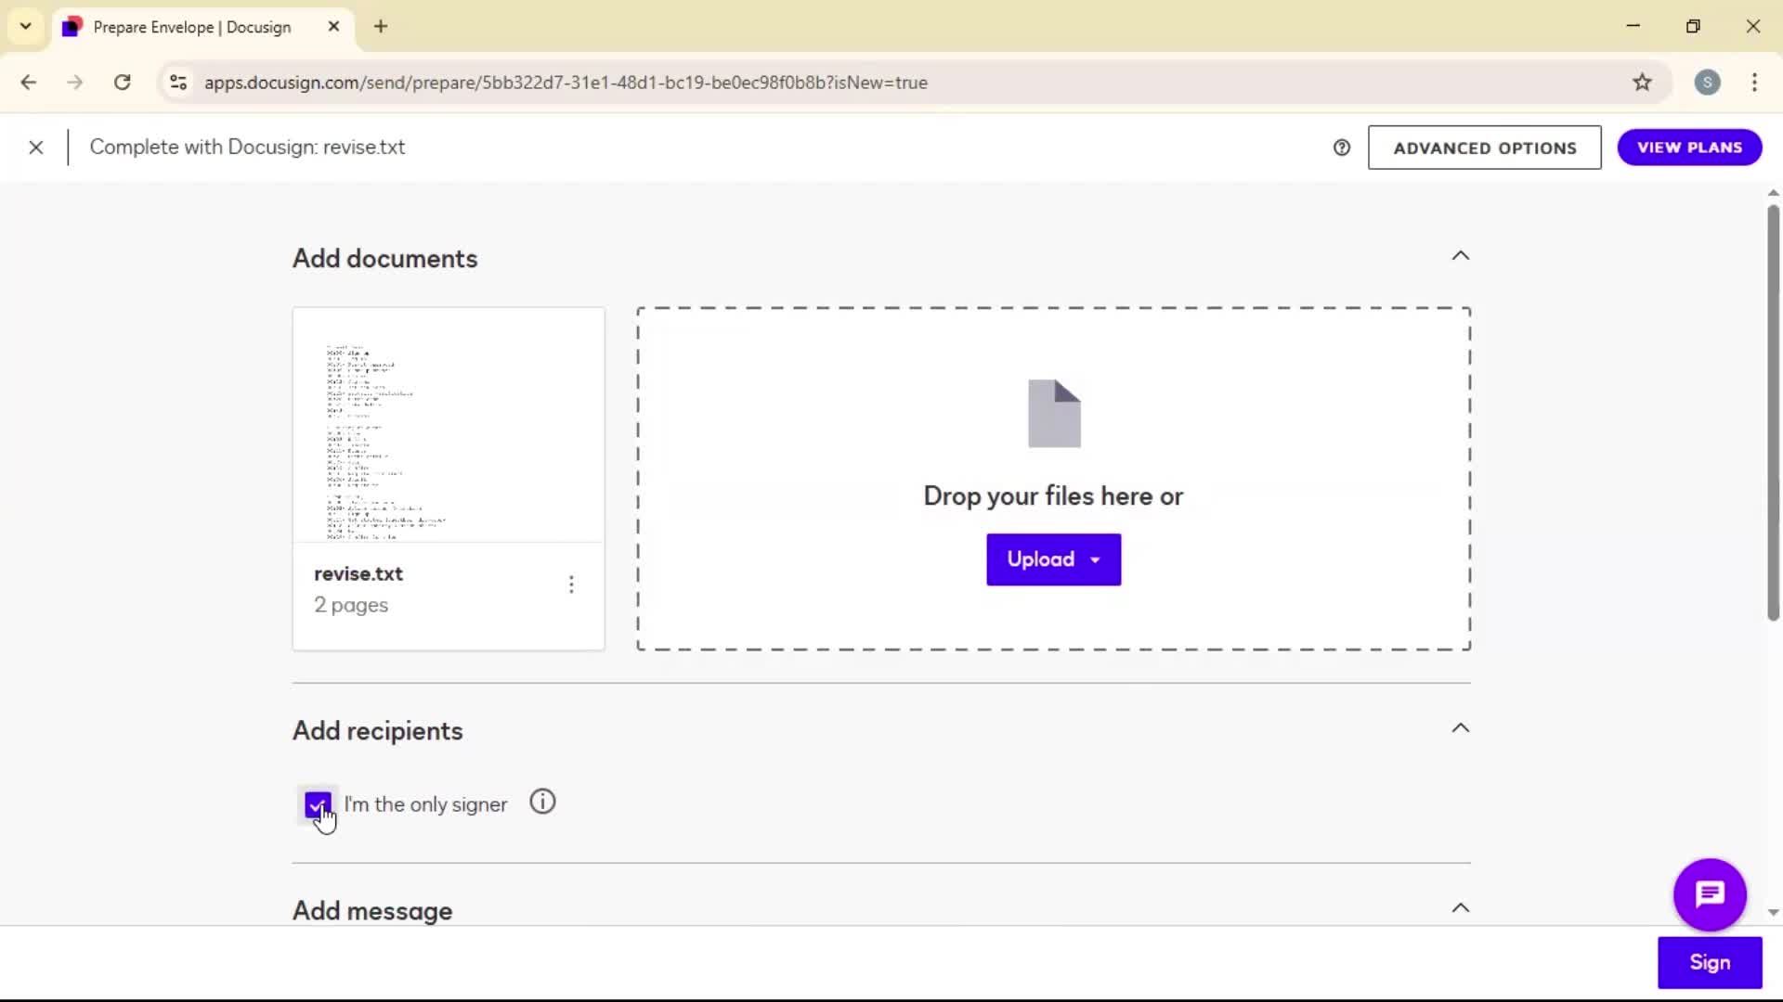Select the Prepare Envelope Docusign tab
The height and width of the screenshot is (1002, 1783).
click(191, 27)
